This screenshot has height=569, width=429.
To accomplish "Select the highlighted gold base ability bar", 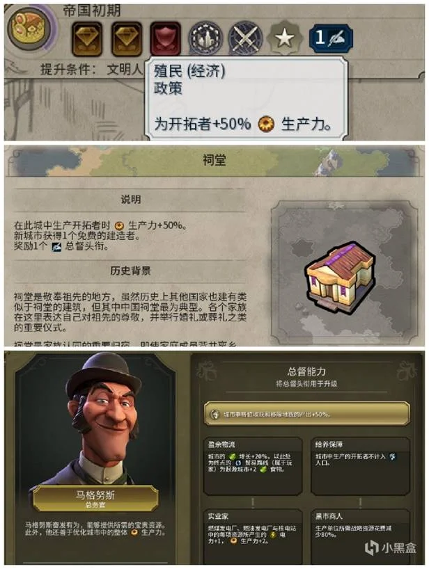I will 307,414.
